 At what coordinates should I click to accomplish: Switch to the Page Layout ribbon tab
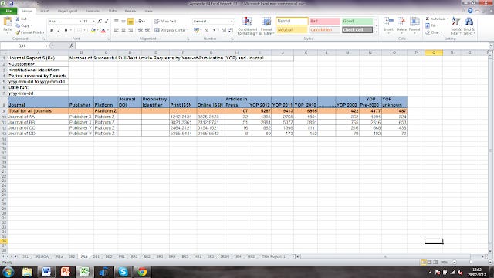point(67,11)
